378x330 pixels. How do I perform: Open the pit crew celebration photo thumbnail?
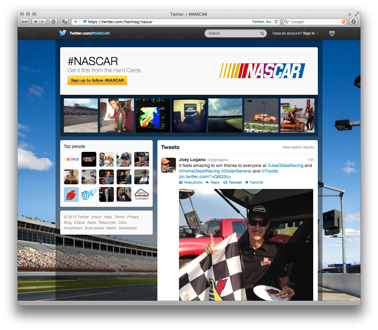tap(297, 115)
